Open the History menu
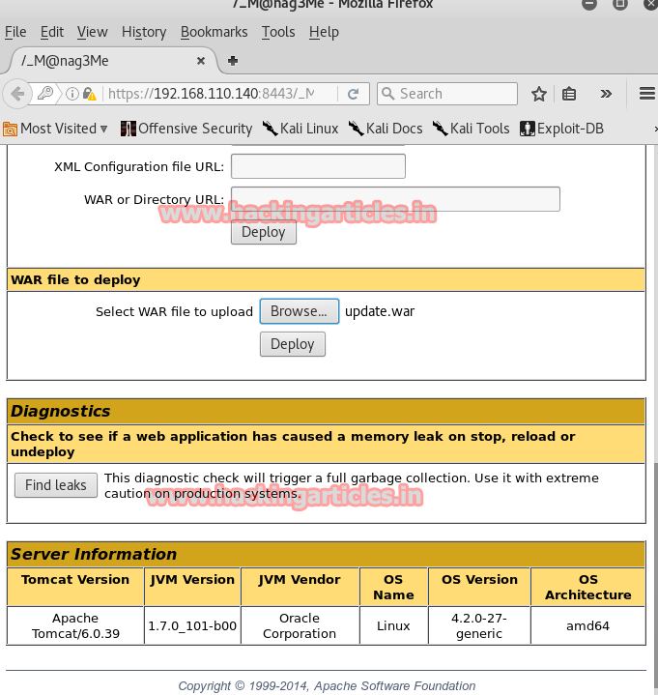Viewport: 658px width, 695px height. point(144,32)
